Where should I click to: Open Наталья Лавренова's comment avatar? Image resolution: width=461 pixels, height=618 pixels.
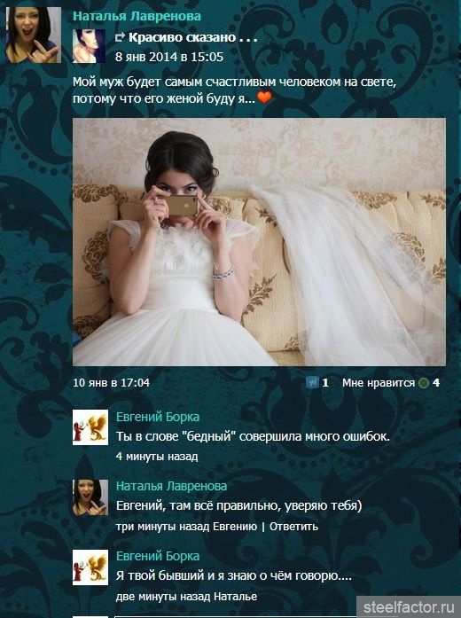90,497
